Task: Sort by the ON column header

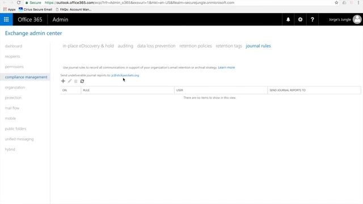Action: click(70, 90)
